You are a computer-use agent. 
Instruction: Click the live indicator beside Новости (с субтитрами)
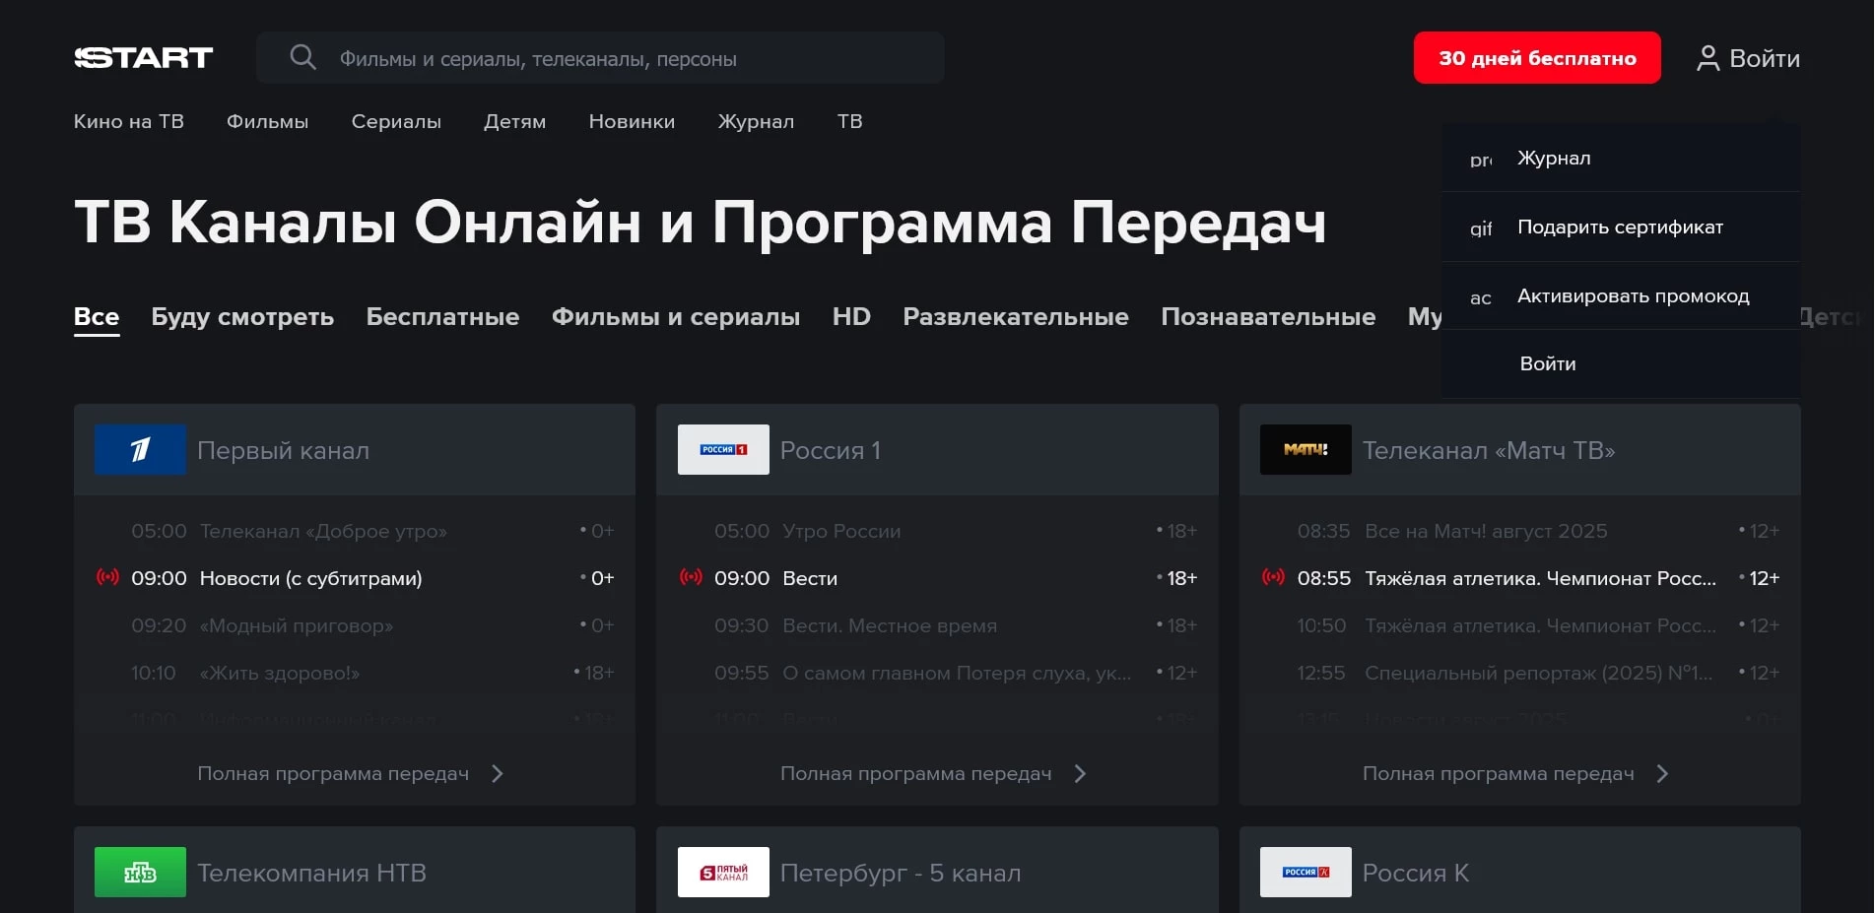click(x=108, y=578)
